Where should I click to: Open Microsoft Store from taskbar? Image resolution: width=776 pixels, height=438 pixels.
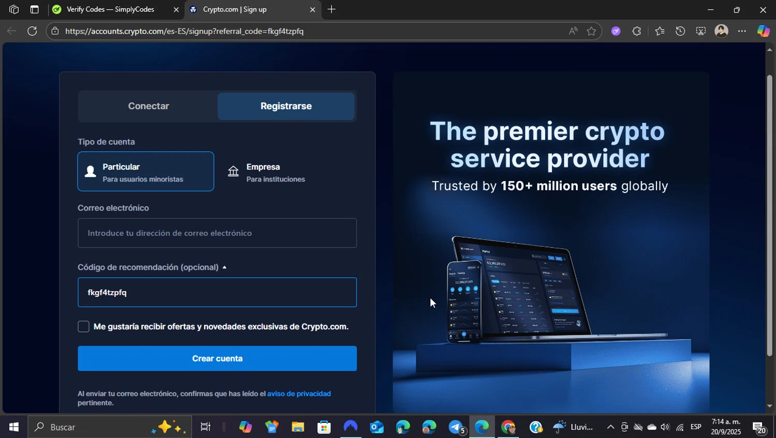point(324,427)
